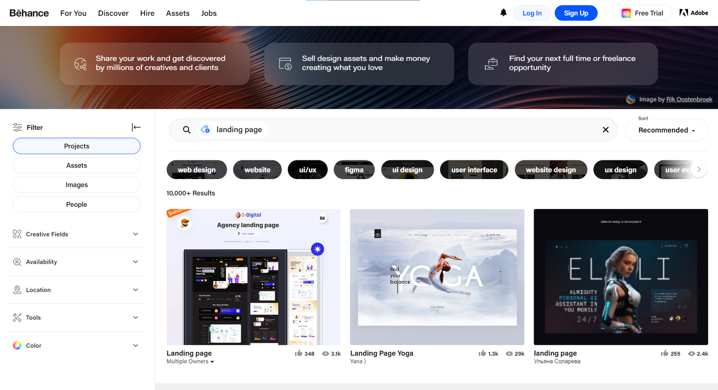Click the Behance logo
Image resolution: width=718 pixels, height=390 pixels.
(x=29, y=13)
